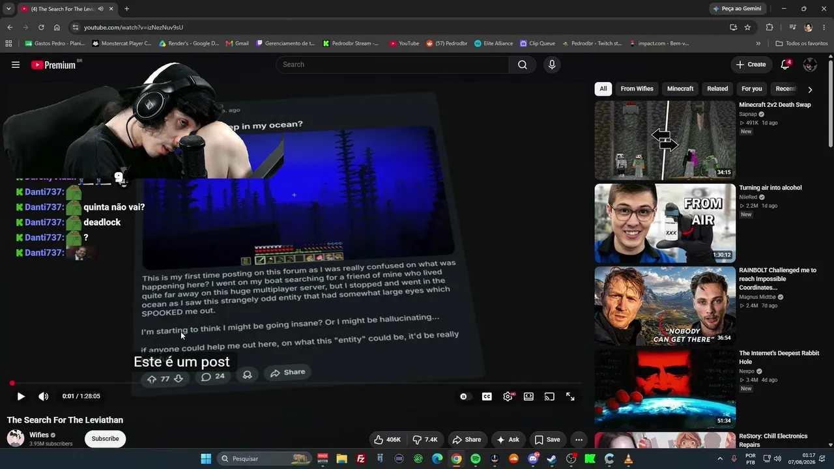Open the Wifies channel name link

(39, 434)
